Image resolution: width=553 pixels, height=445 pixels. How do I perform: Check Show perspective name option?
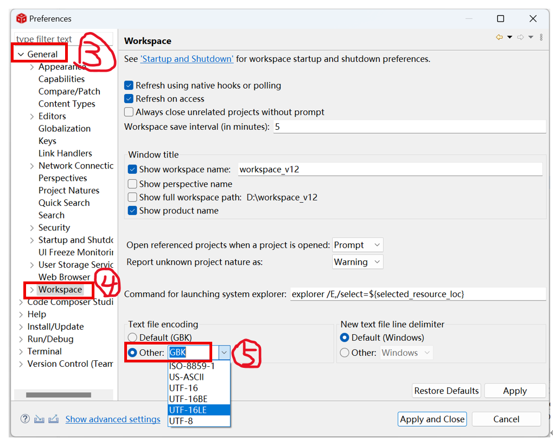coord(132,184)
